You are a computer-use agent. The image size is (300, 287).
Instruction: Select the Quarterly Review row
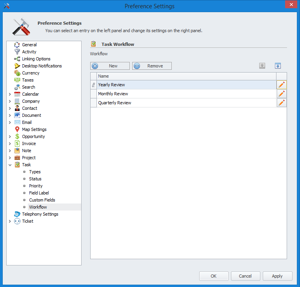(x=157, y=103)
